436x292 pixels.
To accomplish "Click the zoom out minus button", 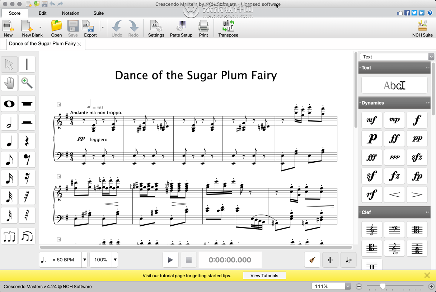I will click(x=359, y=287).
